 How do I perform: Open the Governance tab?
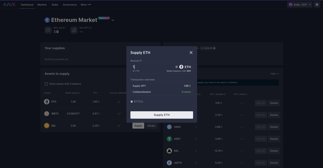pyautogui.click(x=70, y=4)
